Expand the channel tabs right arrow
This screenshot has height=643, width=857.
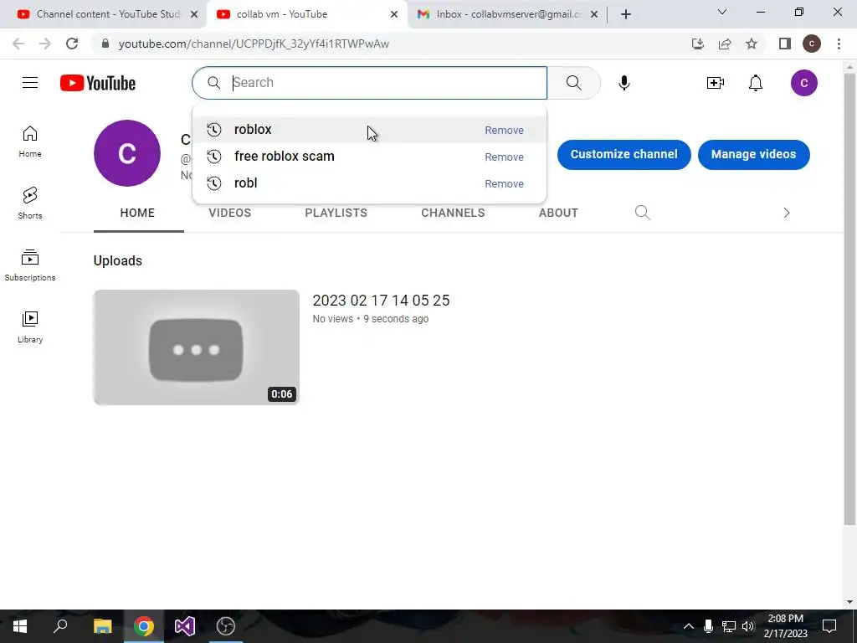(x=787, y=213)
